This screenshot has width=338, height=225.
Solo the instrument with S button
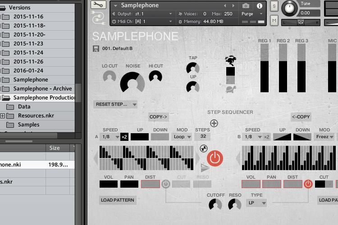click(274, 6)
